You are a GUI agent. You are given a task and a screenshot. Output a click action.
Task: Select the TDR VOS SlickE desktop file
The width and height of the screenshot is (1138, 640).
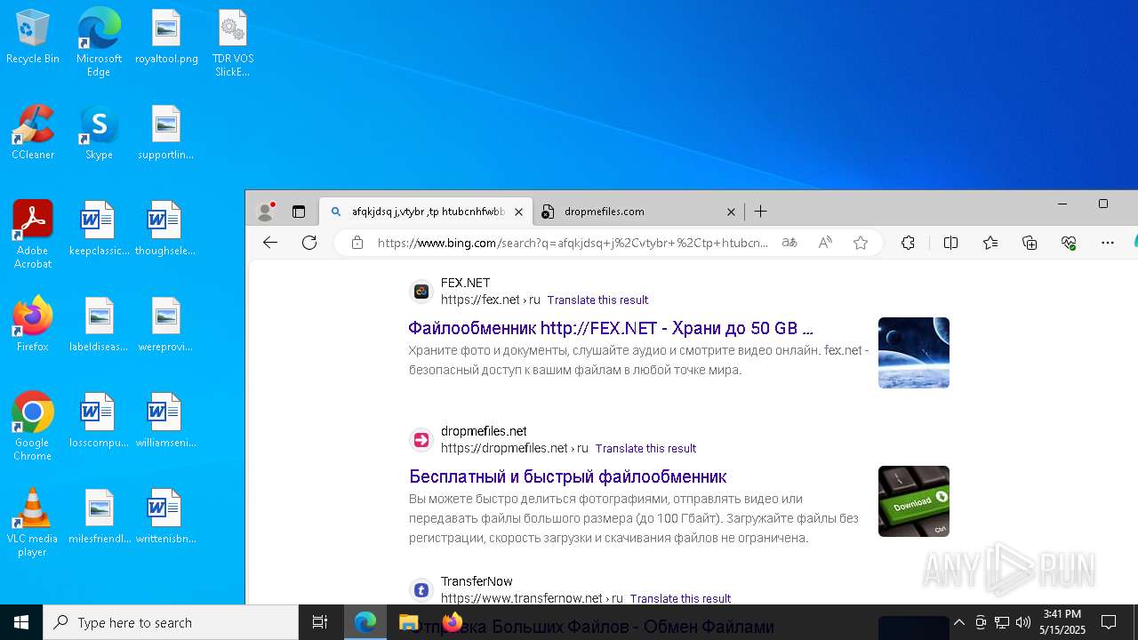click(x=233, y=43)
